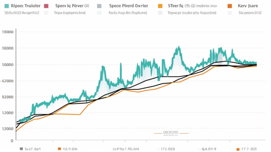Screen dimensions: 271x152
Task: Click the 82000 y-axis label
Action: coord(8,97)
